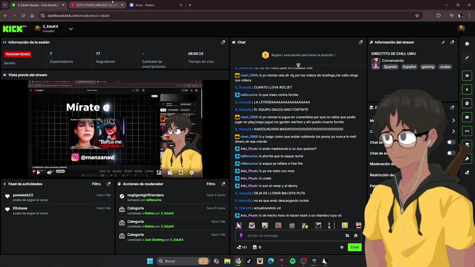This screenshot has height=267, width=475.
Task: Open 7TV emote picker in chat input
Action: (347, 235)
